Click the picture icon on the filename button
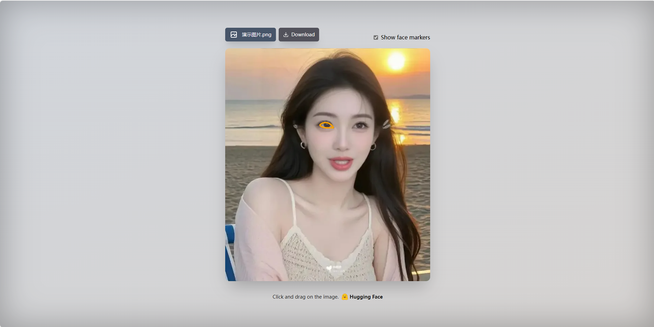Screen dimensions: 654x327 233,34
